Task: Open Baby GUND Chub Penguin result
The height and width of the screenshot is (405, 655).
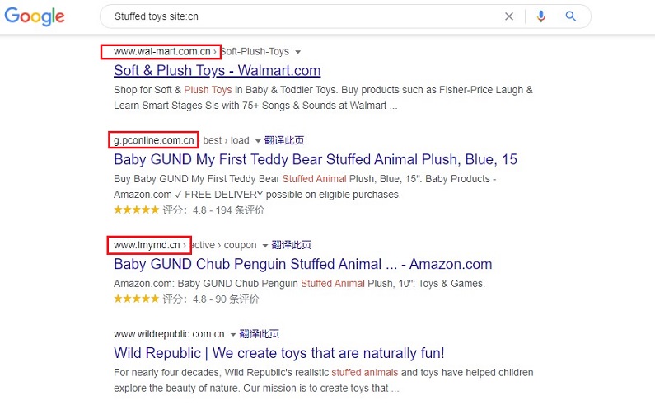Action: 302,264
